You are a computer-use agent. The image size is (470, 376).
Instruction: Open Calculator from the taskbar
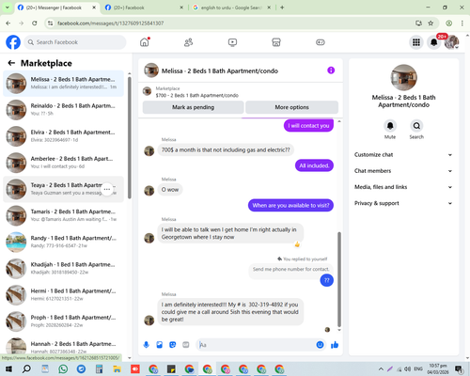pos(99,368)
